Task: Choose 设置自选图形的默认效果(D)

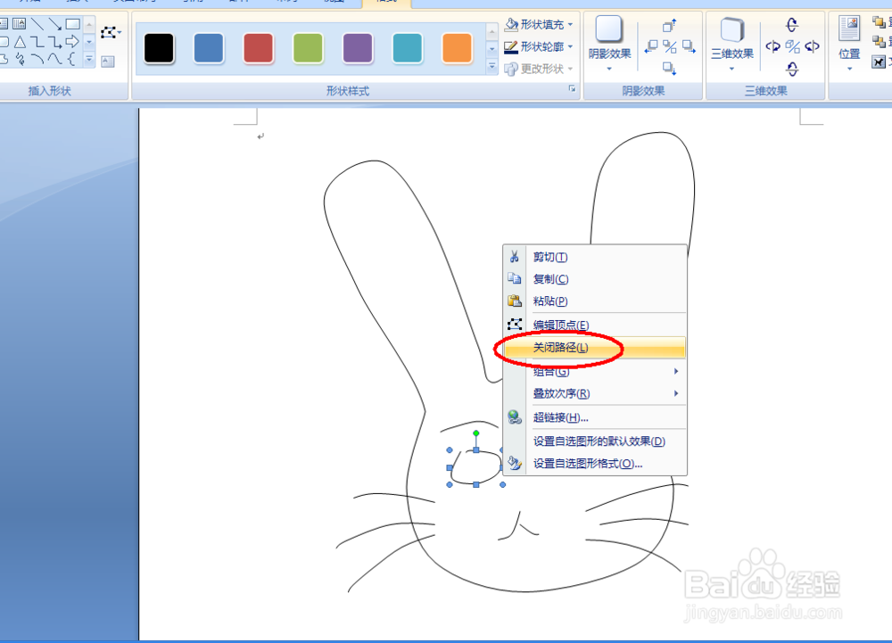Action: [x=594, y=441]
